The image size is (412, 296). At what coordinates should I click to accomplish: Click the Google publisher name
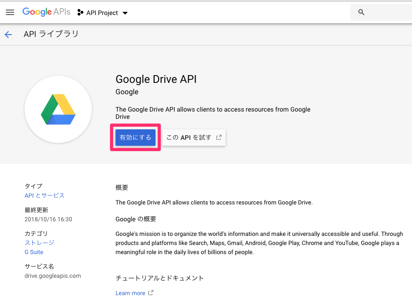pyautogui.click(x=127, y=92)
